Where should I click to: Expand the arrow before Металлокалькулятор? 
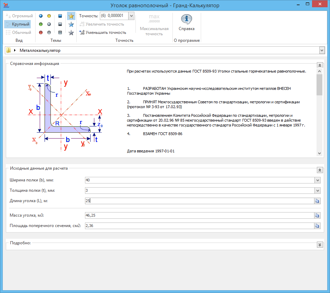[15, 50]
